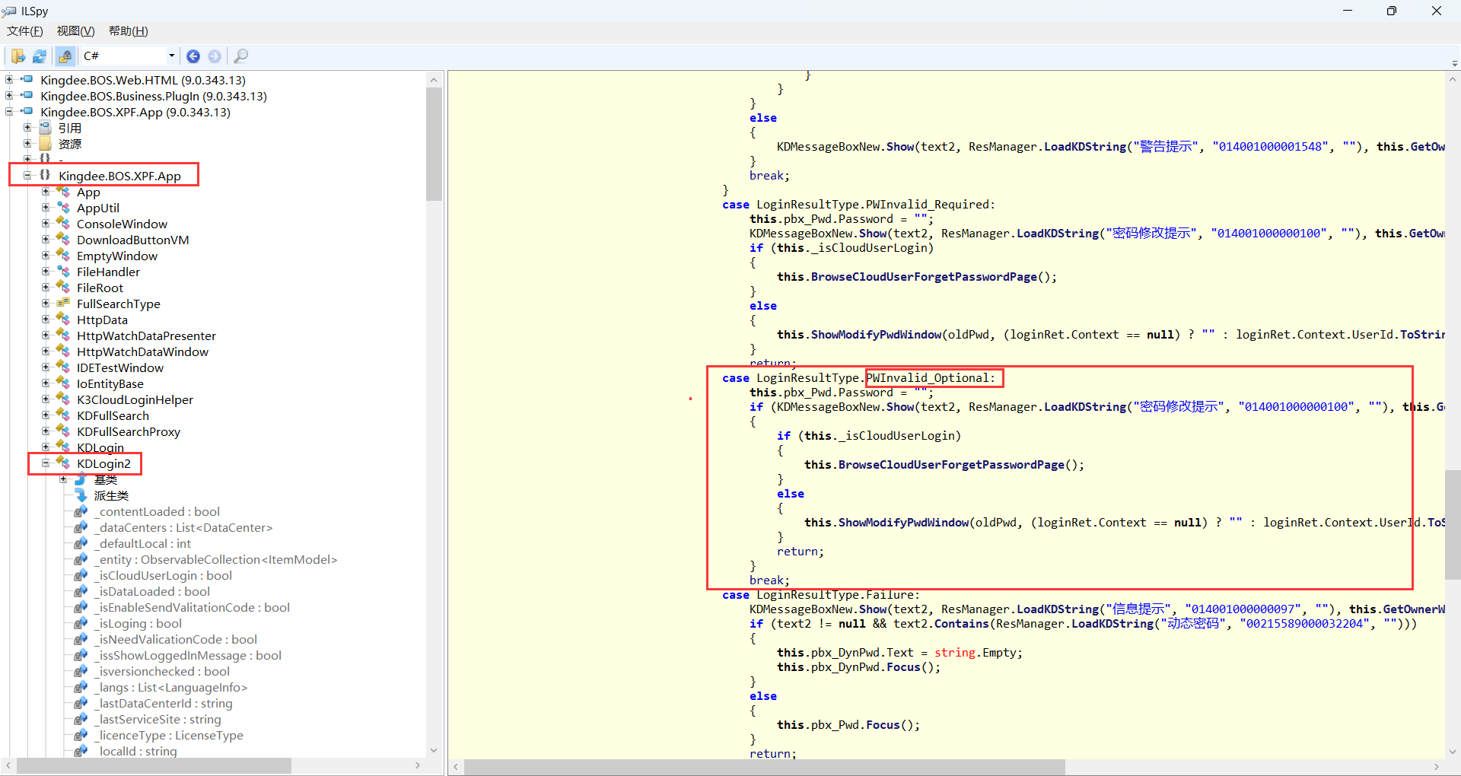This screenshot has height=776, width=1461.
Task: Click the Open assembly toolbar icon
Action: click(18, 56)
